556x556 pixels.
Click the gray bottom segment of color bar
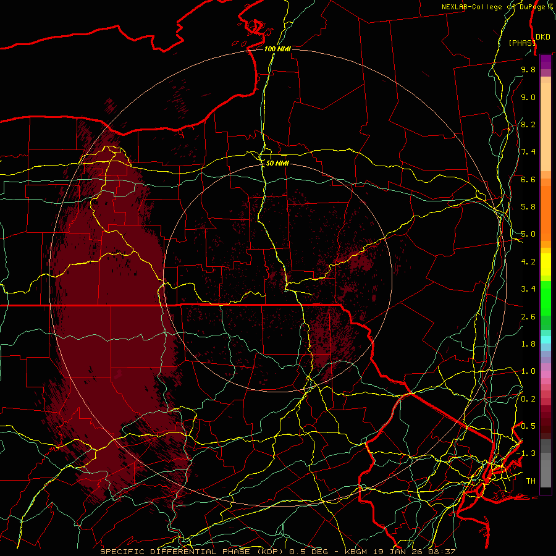pos(545,473)
